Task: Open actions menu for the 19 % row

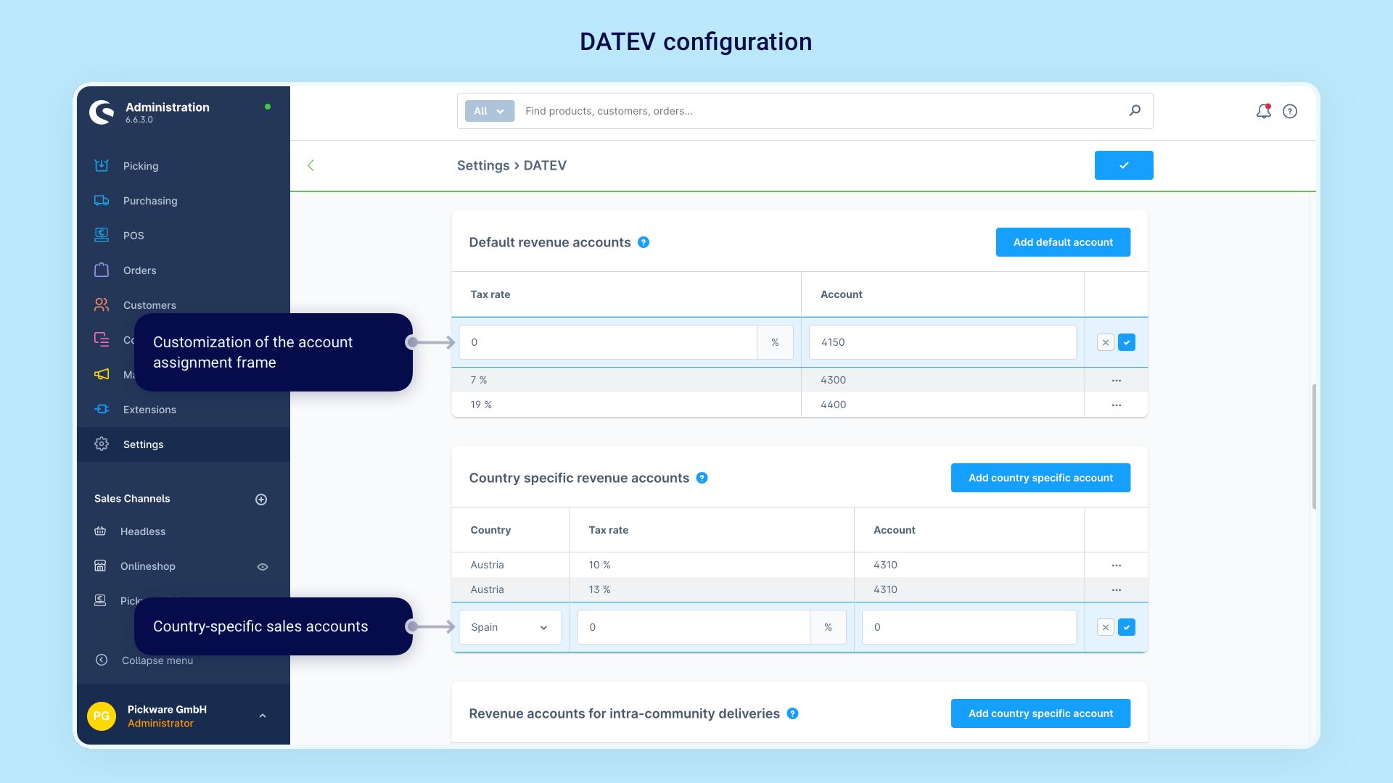Action: pos(1117,405)
